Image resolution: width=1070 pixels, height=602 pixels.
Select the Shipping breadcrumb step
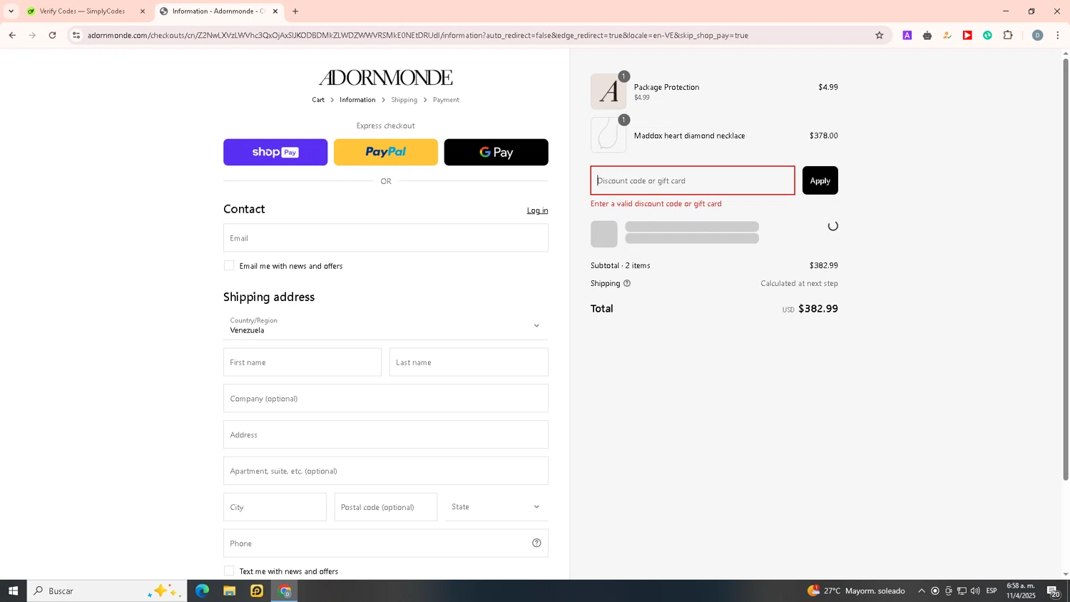tap(404, 100)
